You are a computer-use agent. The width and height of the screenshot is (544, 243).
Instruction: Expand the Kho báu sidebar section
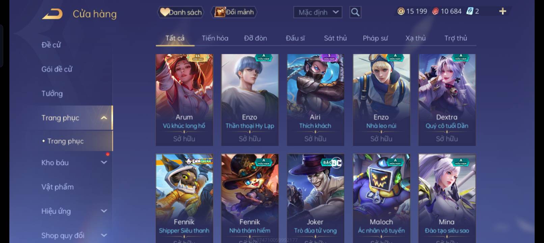(x=104, y=162)
